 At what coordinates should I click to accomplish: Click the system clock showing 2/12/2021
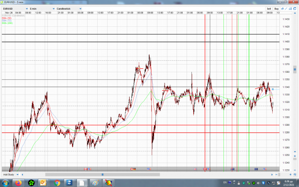coord(288,183)
